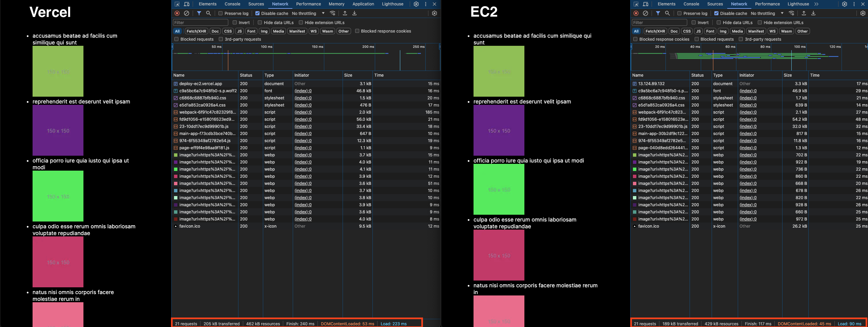
Task: Filter by Fetch/XHR in Vercel DevTools
Action: coord(196,31)
